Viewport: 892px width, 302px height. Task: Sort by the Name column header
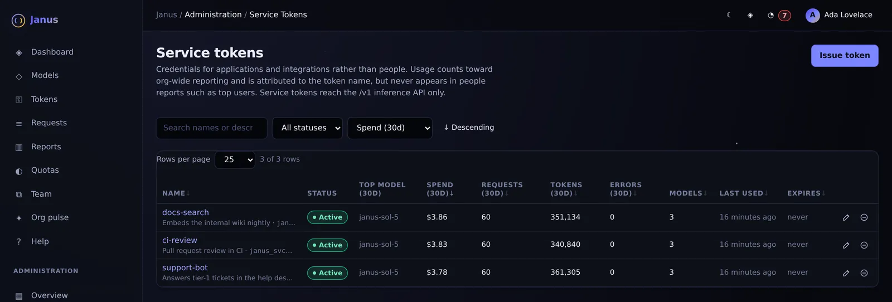[x=176, y=193]
